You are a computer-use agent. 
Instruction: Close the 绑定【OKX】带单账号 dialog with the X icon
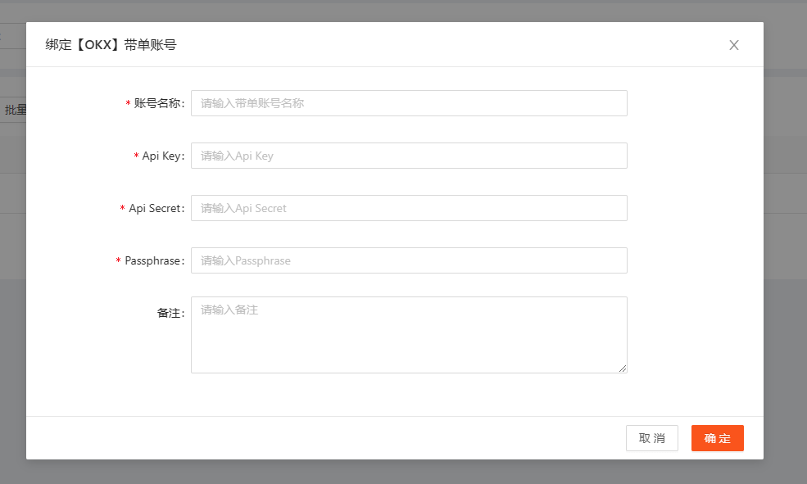click(734, 45)
